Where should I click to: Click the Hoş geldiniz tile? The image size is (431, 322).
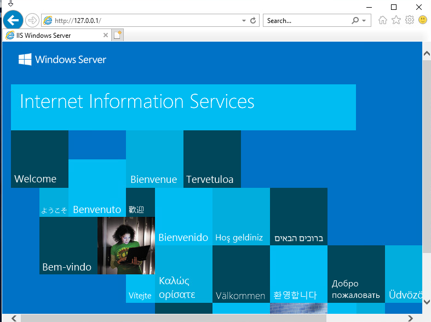pos(241,216)
